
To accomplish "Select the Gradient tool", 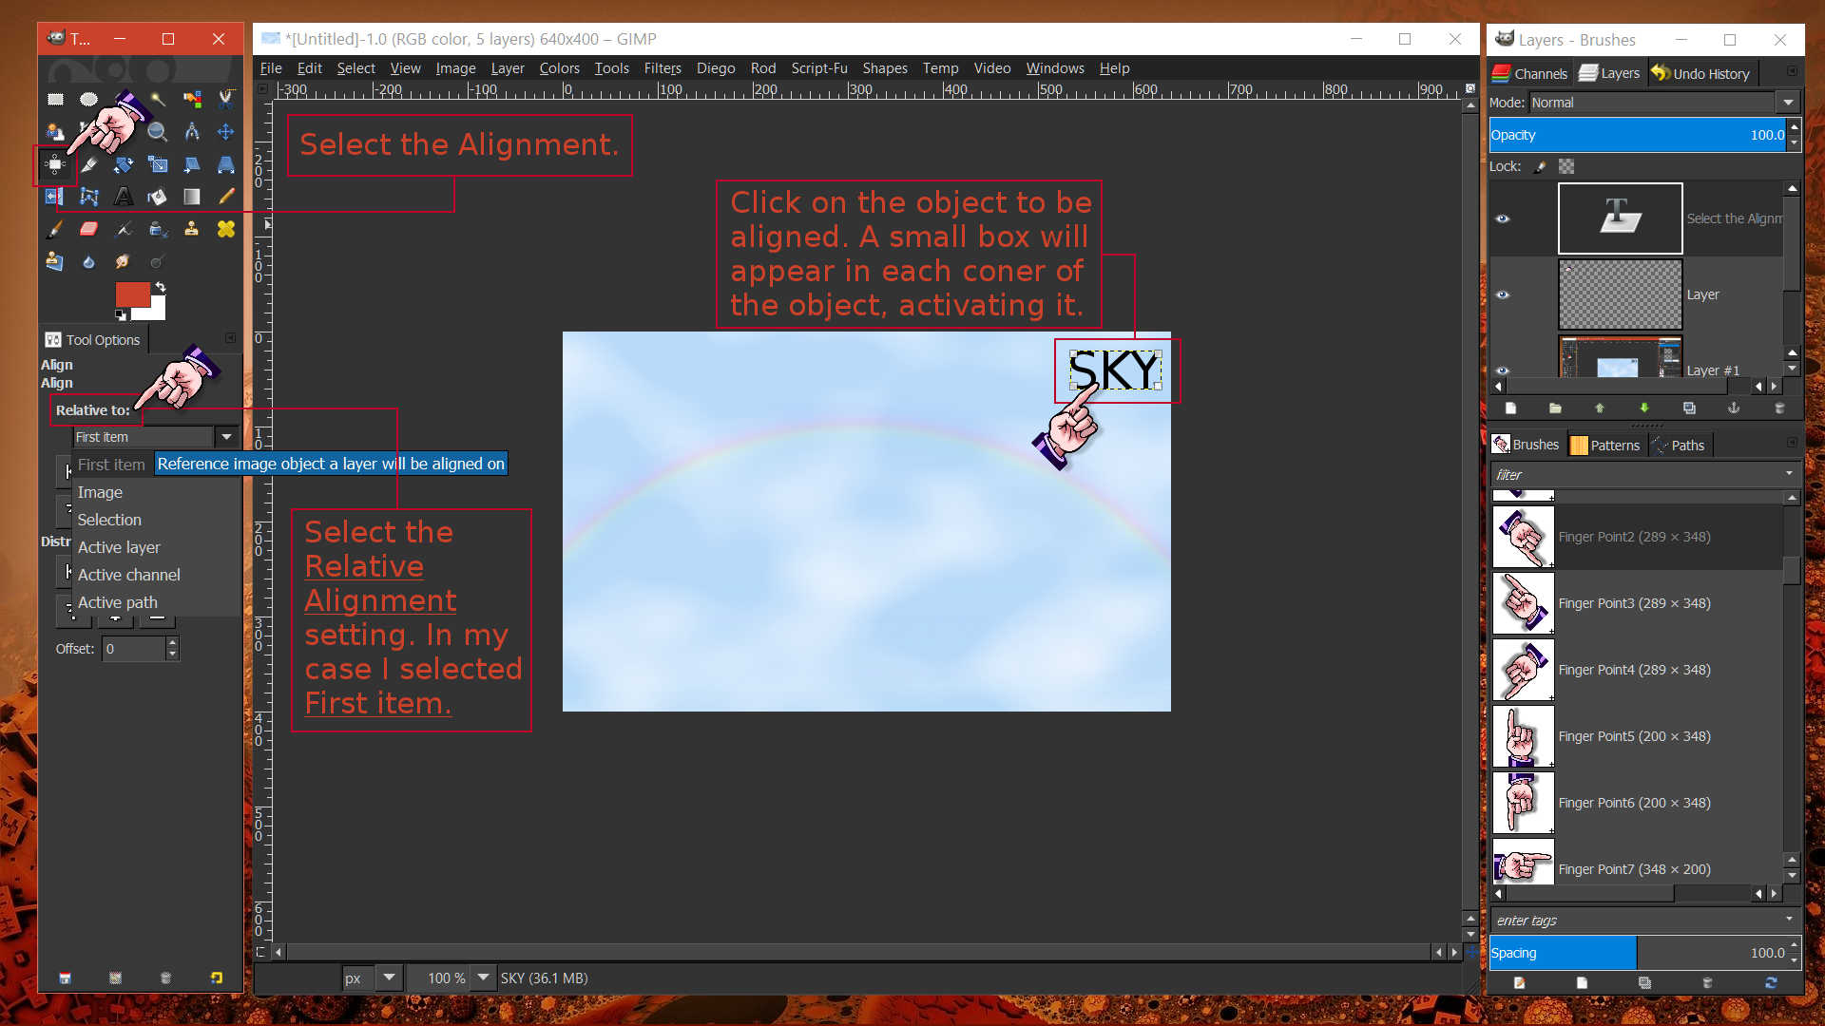I will click(191, 197).
